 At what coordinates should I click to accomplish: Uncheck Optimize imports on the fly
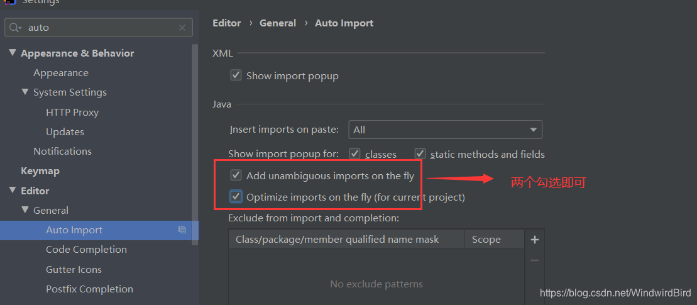click(x=236, y=196)
